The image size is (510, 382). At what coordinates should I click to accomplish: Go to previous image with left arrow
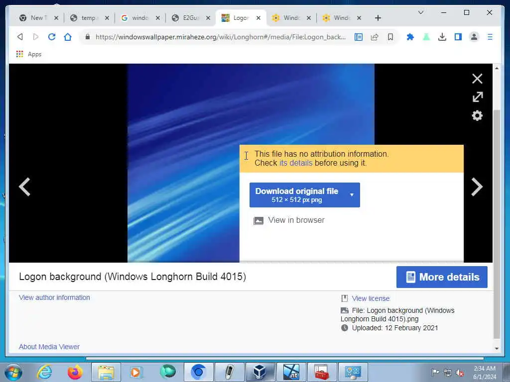pos(24,187)
